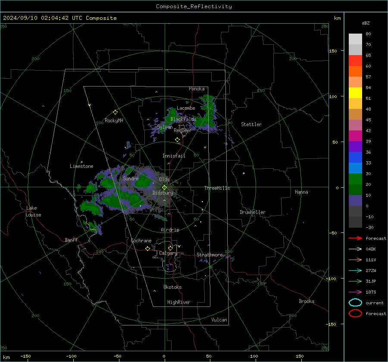Click the Vulcan label
Viewport: 388px width, 362px height.
click(219, 320)
